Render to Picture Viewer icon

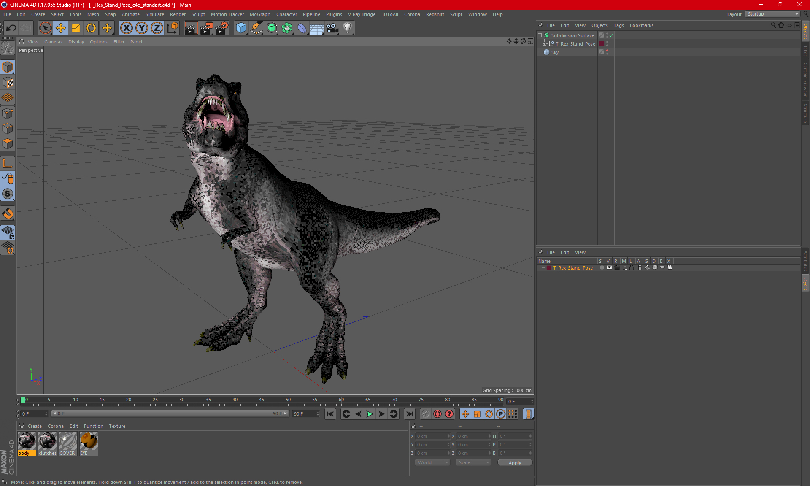(x=206, y=28)
